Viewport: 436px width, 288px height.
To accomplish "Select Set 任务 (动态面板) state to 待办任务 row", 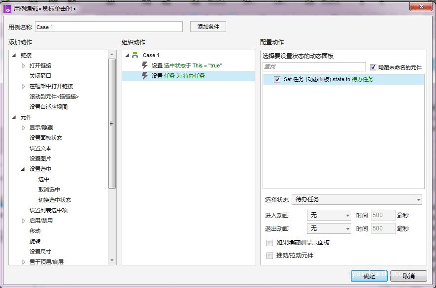I will click(343, 79).
